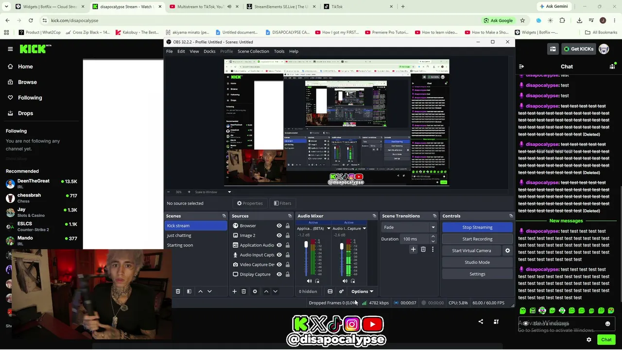Open transition properties three-dot menu
The height and width of the screenshot is (350, 622).
coord(432,249)
